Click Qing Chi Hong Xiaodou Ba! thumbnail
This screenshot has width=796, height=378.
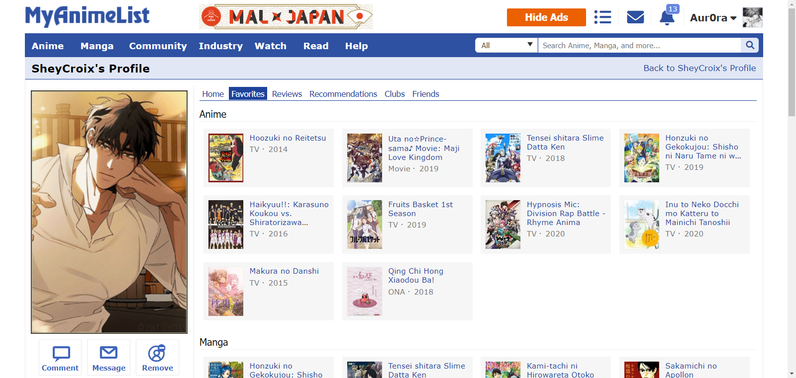(x=365, y=292)
